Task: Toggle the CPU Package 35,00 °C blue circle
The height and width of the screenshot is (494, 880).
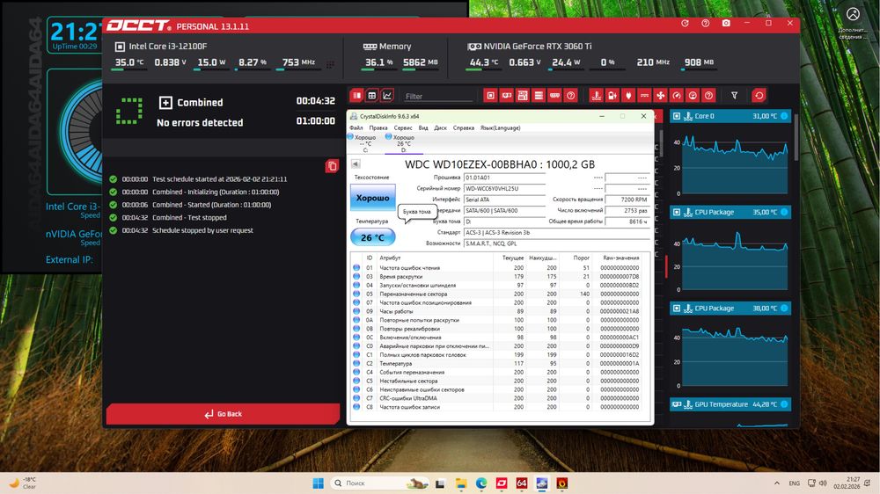Action: (x=784, y=212)
